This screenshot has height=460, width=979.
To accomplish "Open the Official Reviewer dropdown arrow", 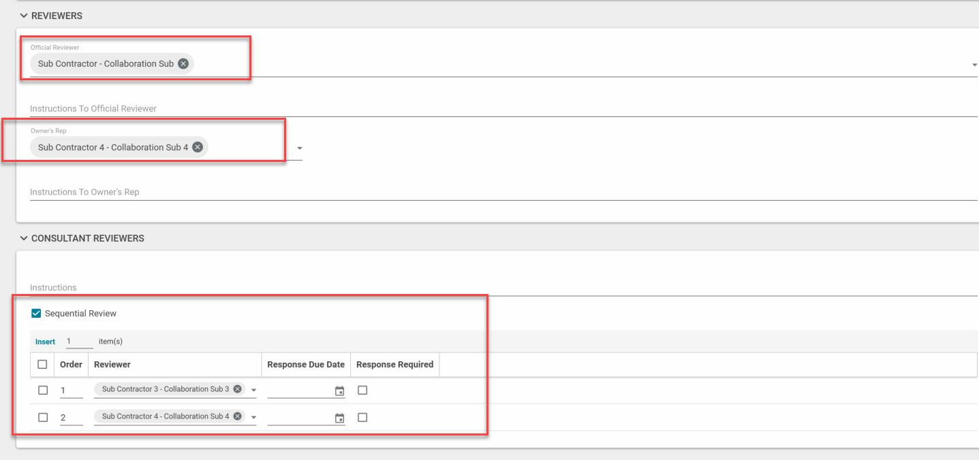I will point(974,65).
